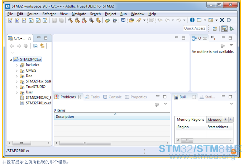244x165 pixels.
Task: Switch to the Tasks tab
Action: (92, 97)
